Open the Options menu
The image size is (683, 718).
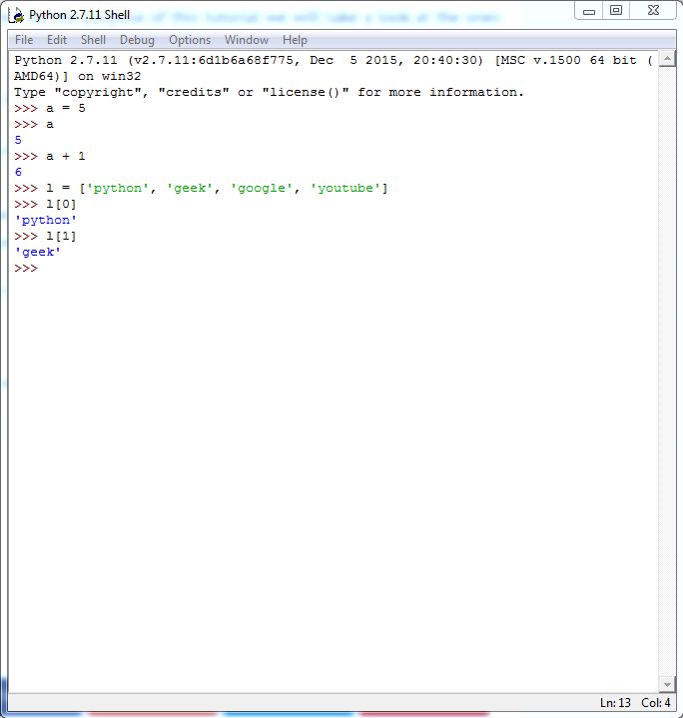pos(190,40)
